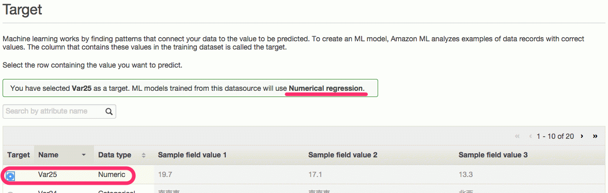Go to the previous page arrow
This screenshot has width=608, height=193.
tap(531, 136)
